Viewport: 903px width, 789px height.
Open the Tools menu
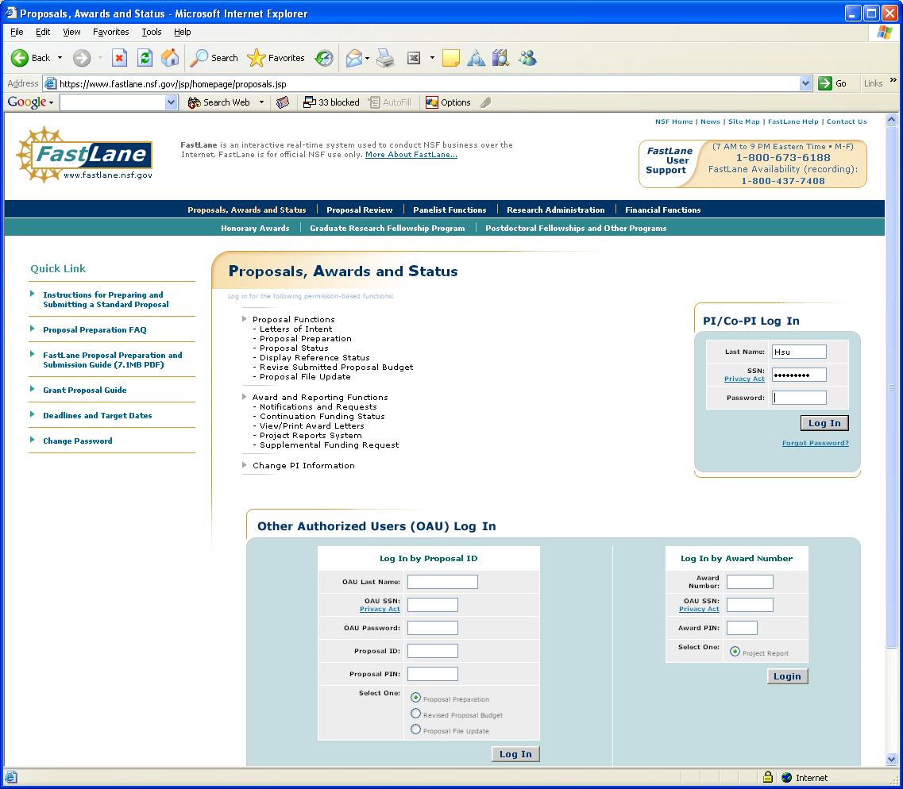pyautogui.click(x=151, y=32)
